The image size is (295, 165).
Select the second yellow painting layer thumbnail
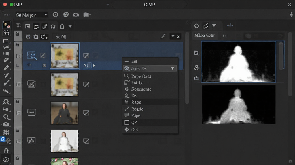65,85
